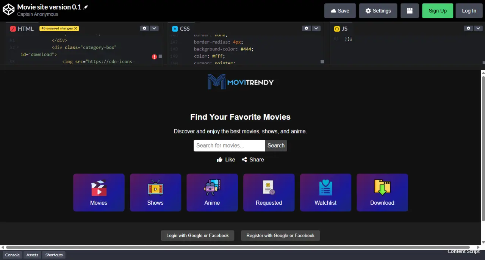The image size is (485, 260).
Task: Click the Like thumbs-up icon
Action: click(x=219, y=160)
